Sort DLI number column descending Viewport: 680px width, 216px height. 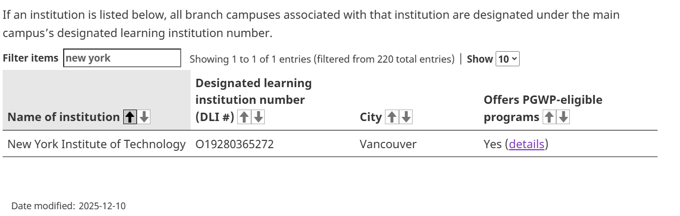point(258,117)
